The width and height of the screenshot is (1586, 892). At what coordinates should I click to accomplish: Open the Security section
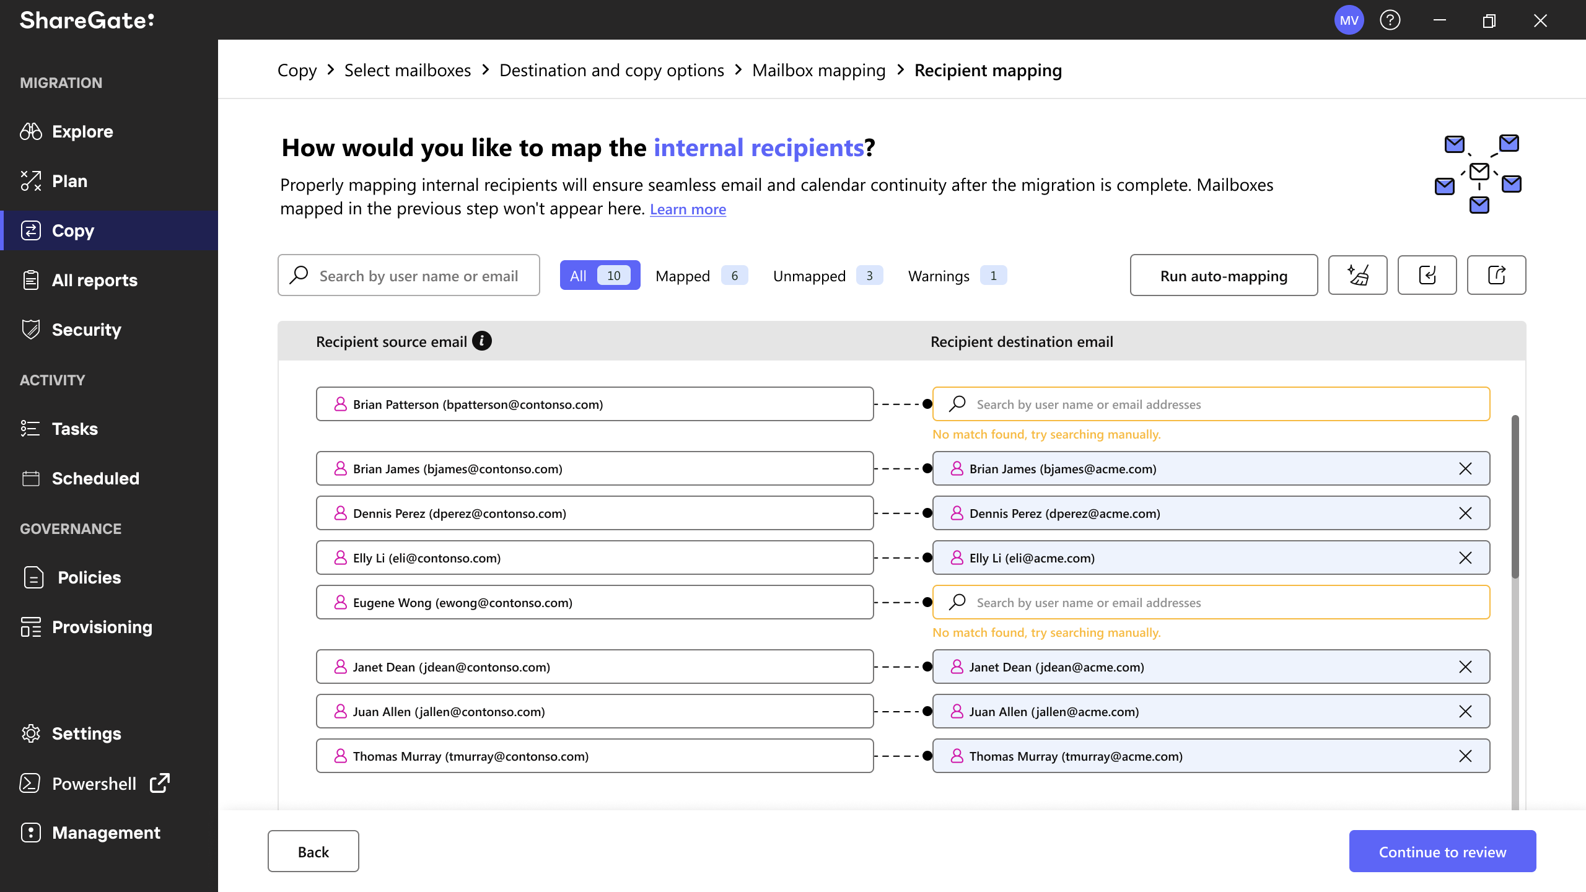pyautogui.click(x=71, y=330)
